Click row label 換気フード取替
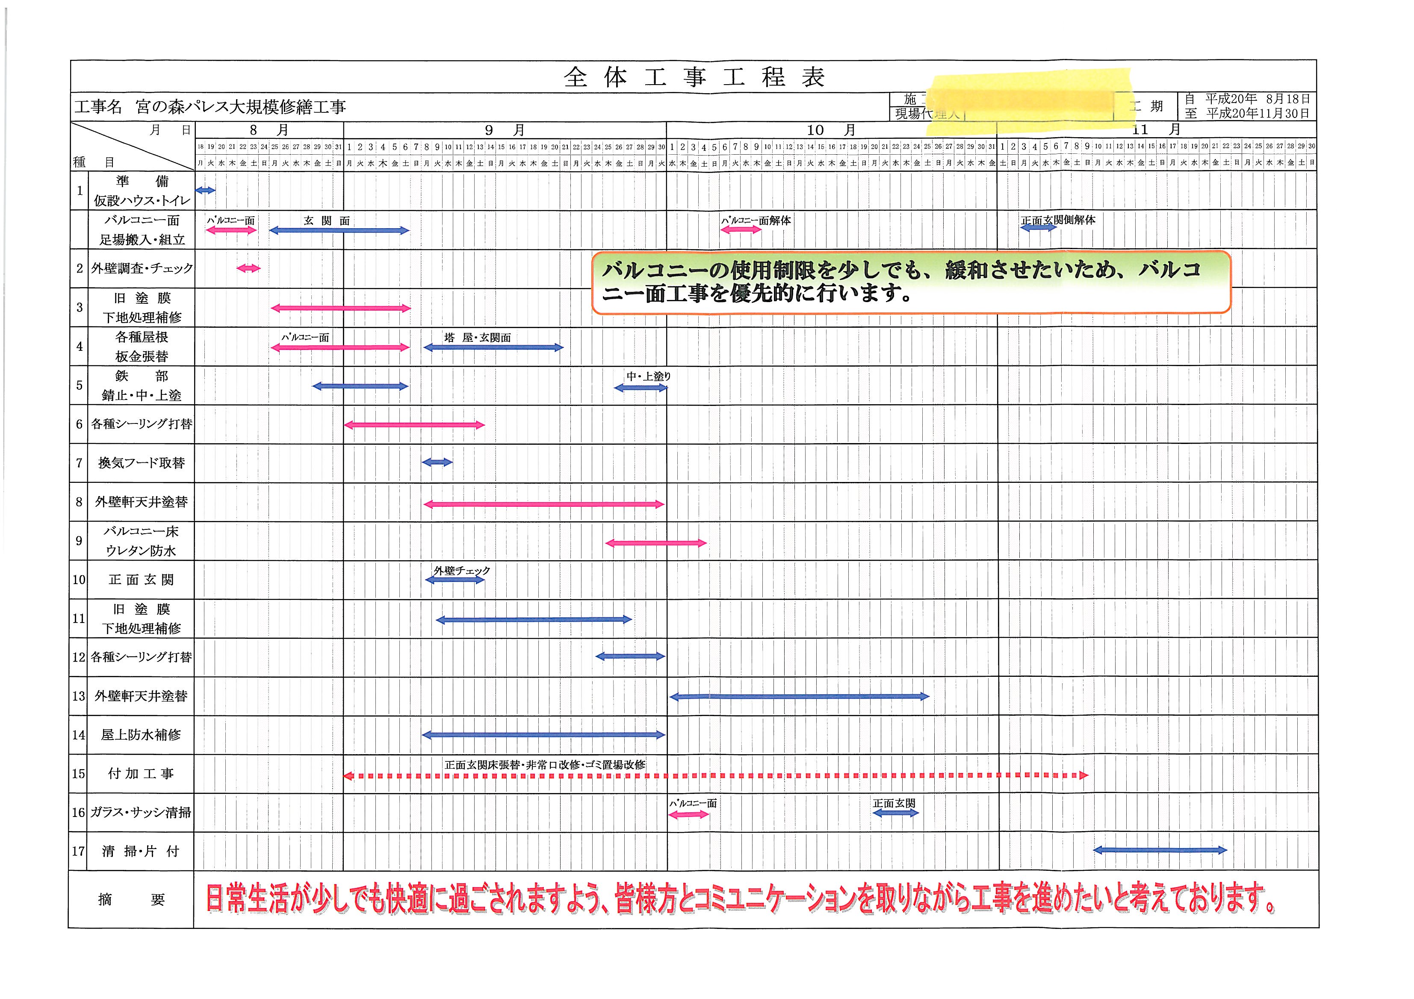The width and height of the screenshot is (1414, 999). click(142, 463)
